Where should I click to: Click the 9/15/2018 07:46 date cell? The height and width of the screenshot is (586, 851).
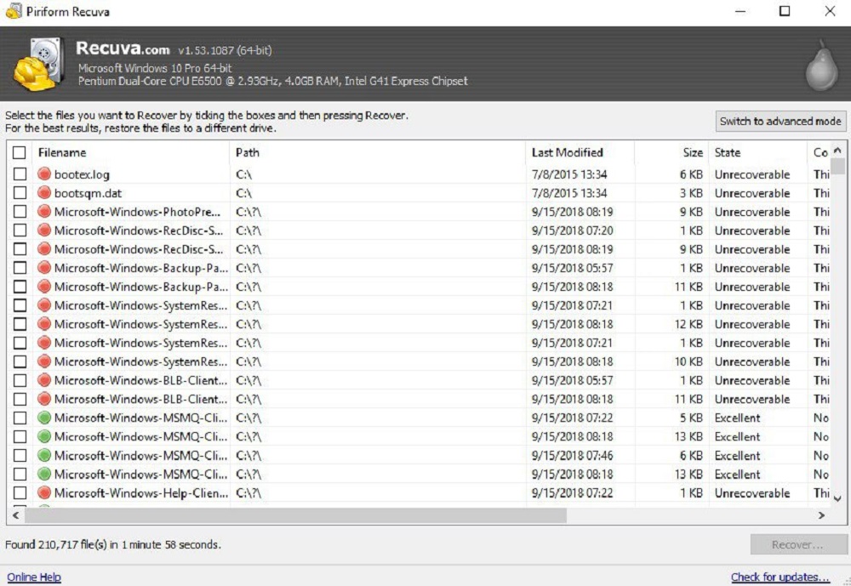pyautogui.click(x=572, y=455)
